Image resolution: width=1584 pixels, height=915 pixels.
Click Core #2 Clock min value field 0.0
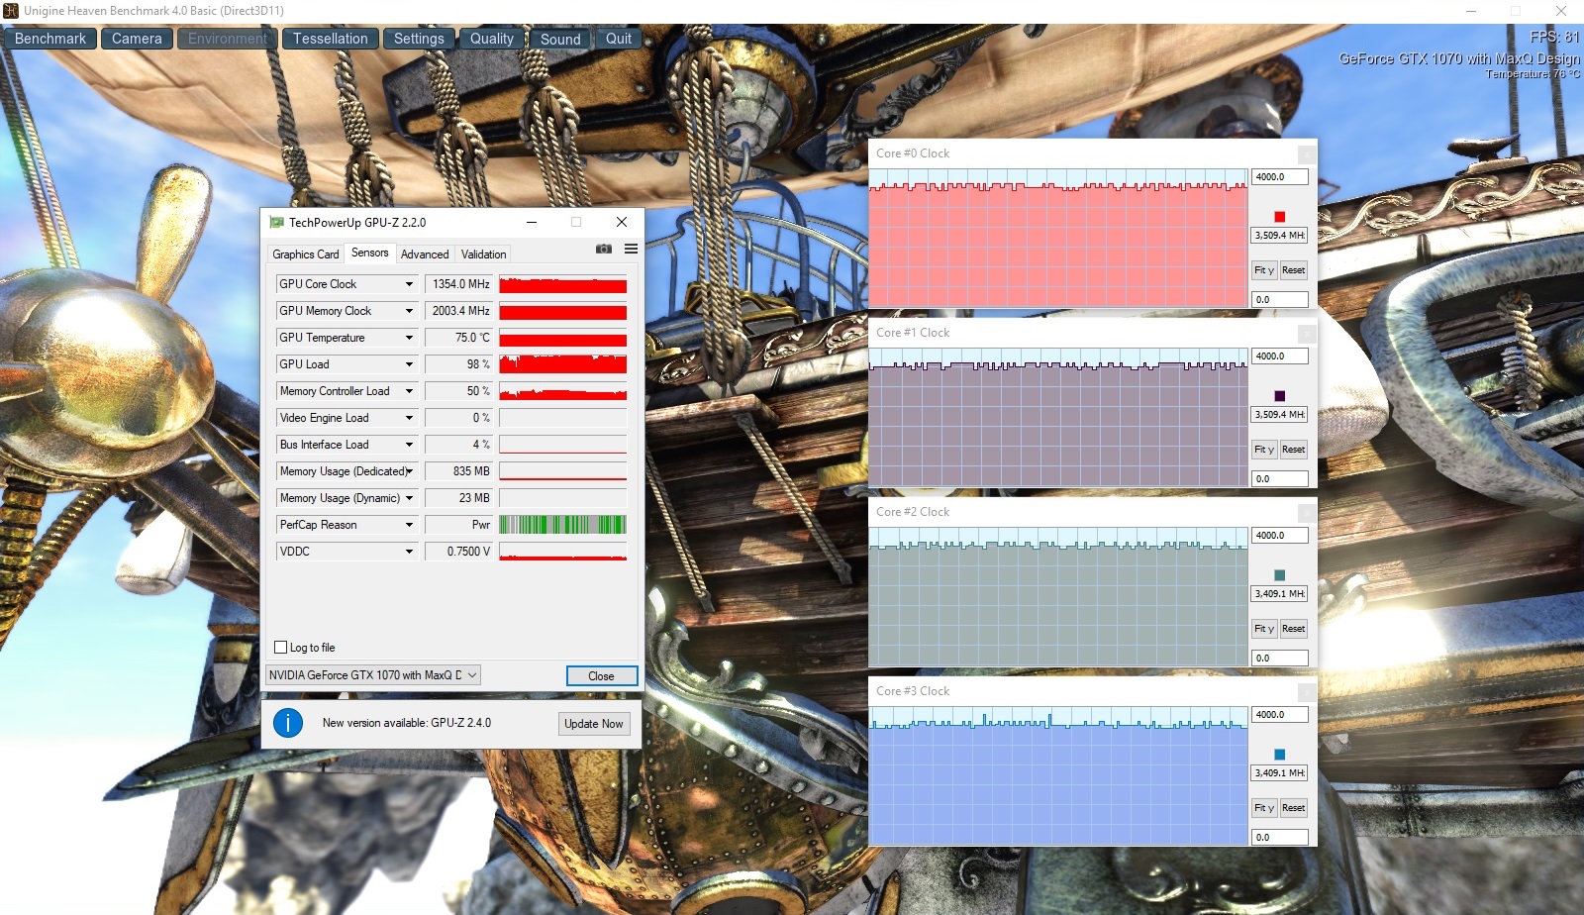[x=1280, y=658]
